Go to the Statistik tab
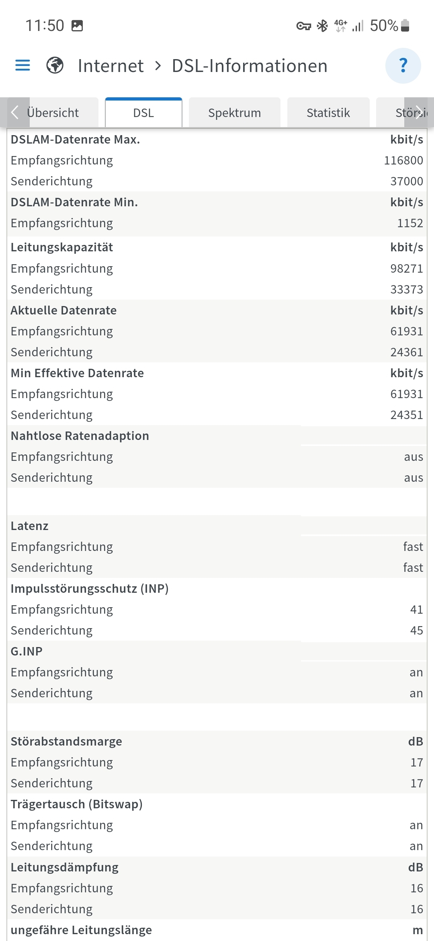This screenshot has height=941, width=434. 328,113
